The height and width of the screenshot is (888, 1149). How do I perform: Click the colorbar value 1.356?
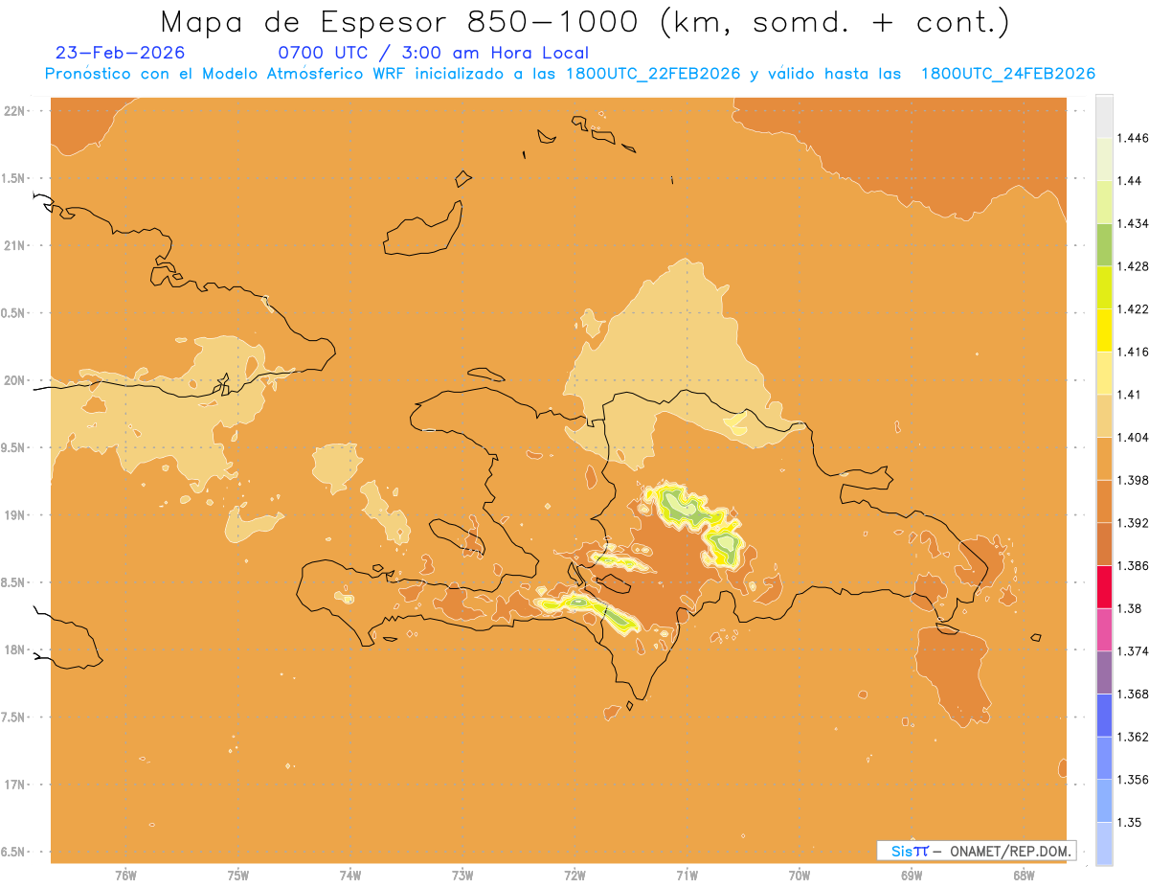click(1133, 780)
